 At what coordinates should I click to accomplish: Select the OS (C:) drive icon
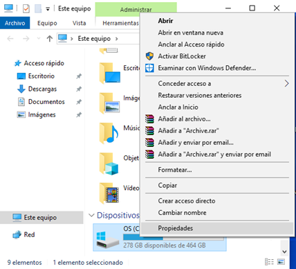click(x=107, y=239)
